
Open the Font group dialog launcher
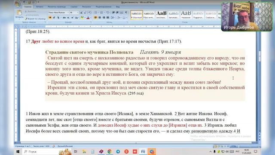pos(91,22)
